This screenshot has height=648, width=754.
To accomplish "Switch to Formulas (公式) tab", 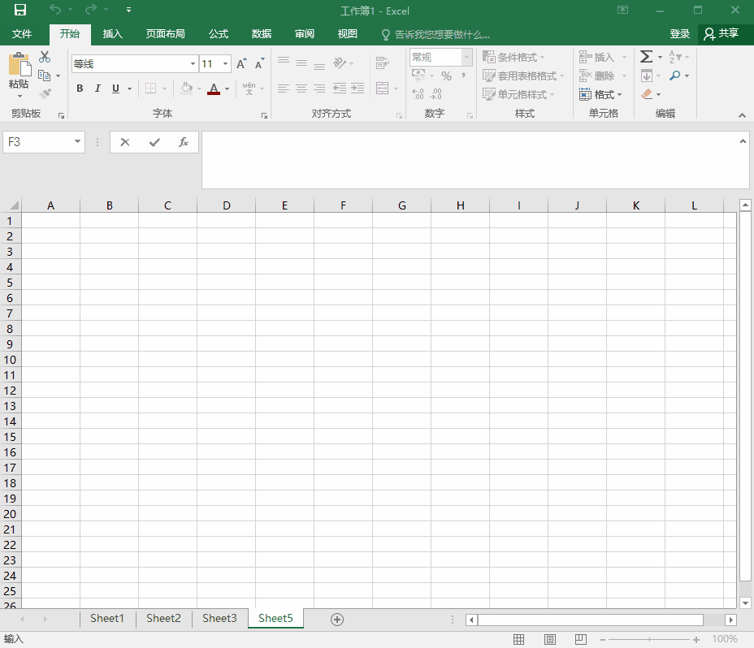I will point(219,33).
